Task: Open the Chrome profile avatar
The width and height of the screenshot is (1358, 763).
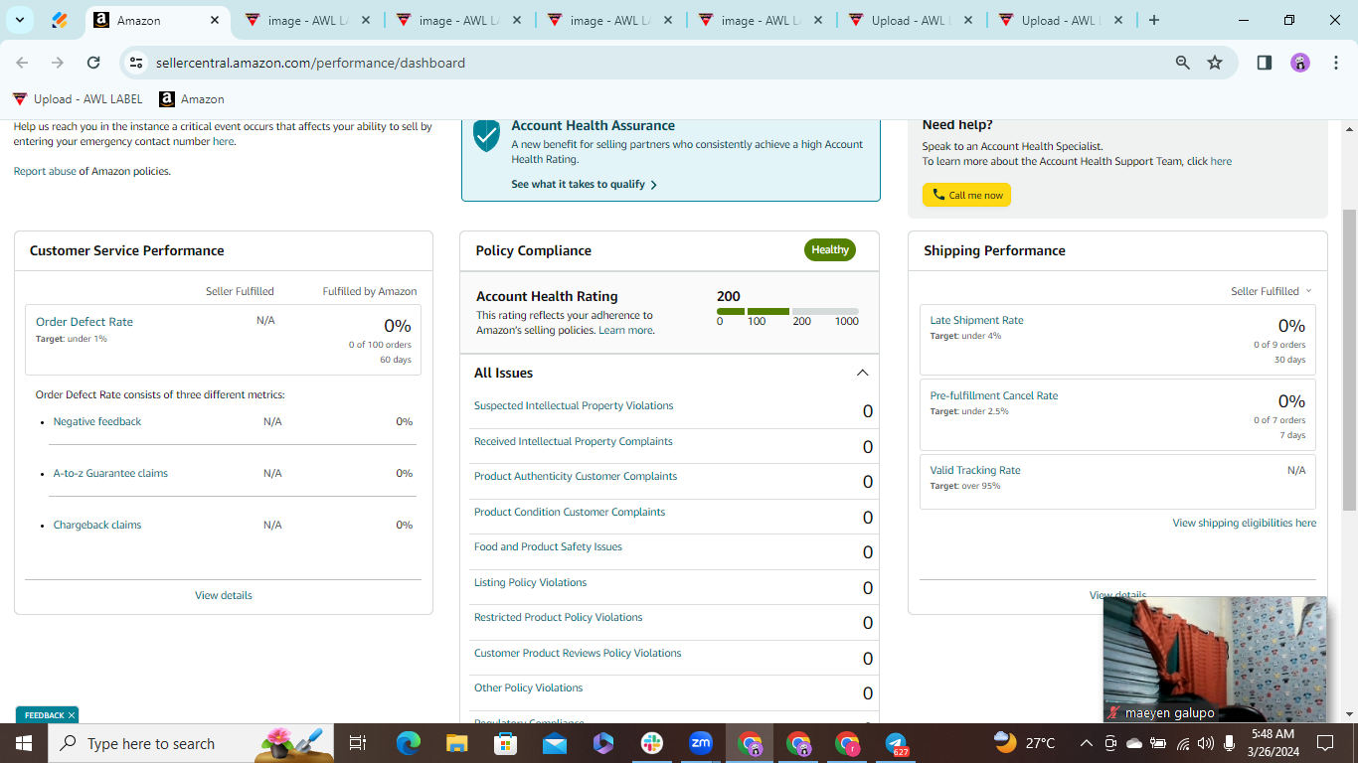Action: pos(1300,63)
